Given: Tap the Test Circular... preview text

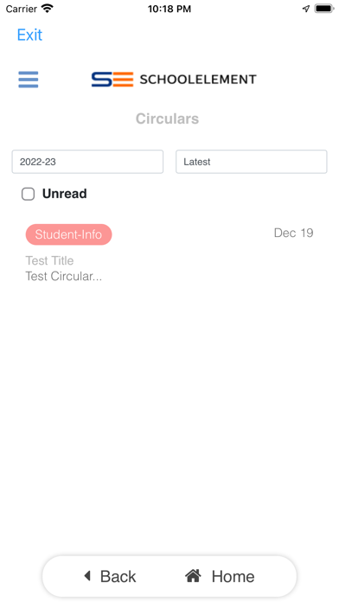Looking at the screenshot, I should (64, 276).
